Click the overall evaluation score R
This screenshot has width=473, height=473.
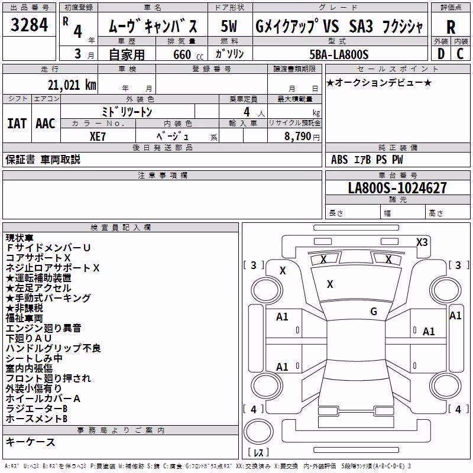pos(451,27)
